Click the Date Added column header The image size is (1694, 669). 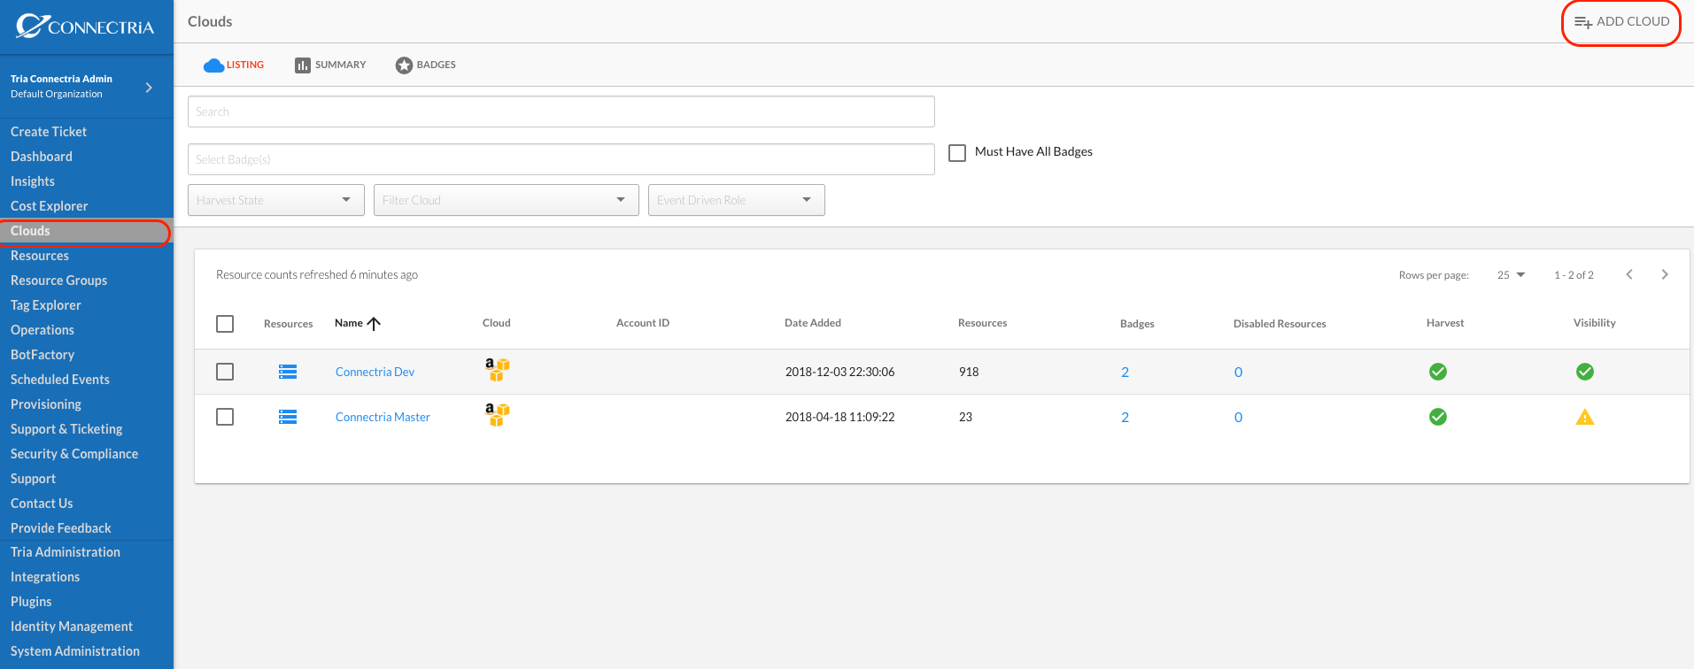click(x=813, y=323)
